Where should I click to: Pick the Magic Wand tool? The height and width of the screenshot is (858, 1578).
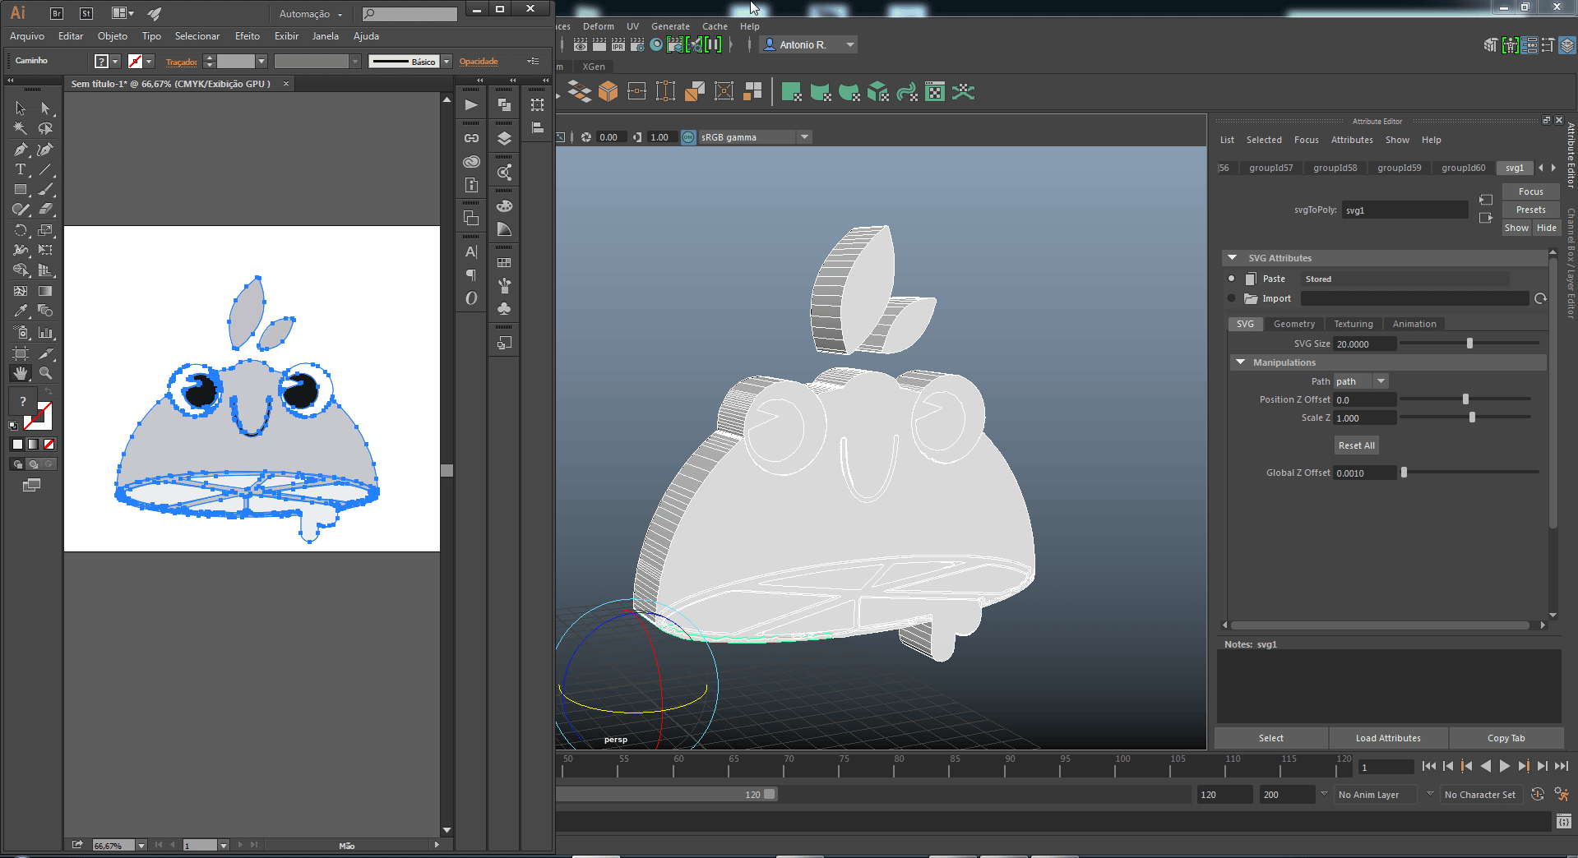click(x=21, y=128)
